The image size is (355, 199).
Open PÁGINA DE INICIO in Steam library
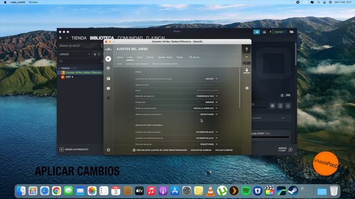[69, 46]
